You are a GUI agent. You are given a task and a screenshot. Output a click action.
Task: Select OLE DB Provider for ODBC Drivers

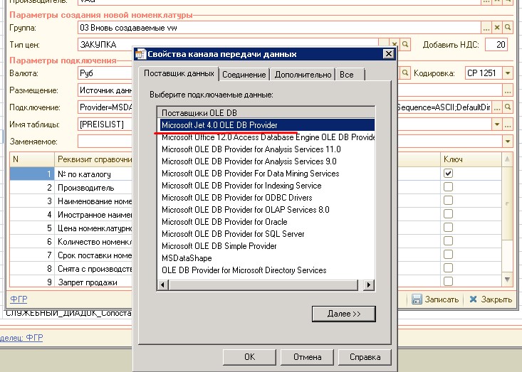pyautogui.click(x=236, y=198)
